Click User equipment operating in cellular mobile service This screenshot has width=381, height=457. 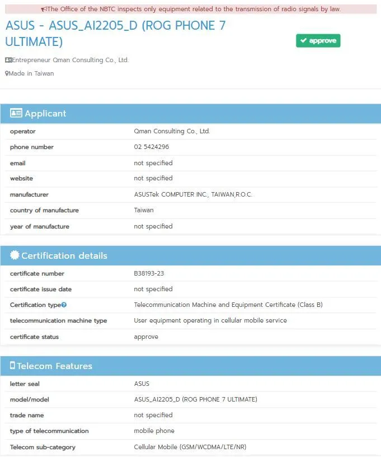click(x=210, y=320)
